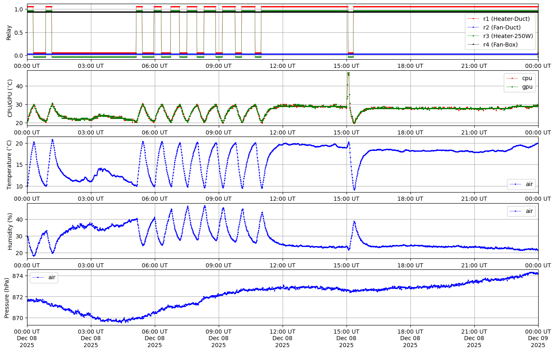
Task: Click the Pressure (hPa) y-axis label
Action: (x=7, y=298)
